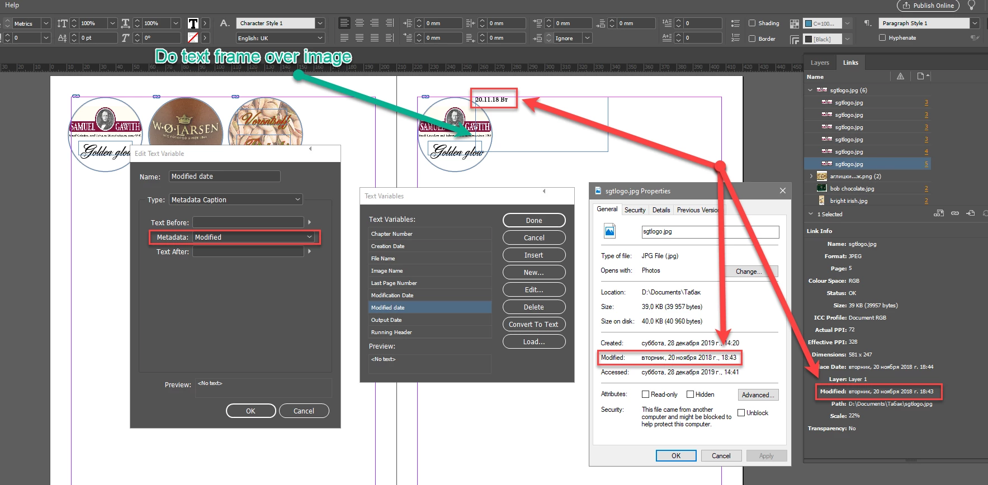The height and width of the screenshot is (485, 988).
Task: Open the Ignore dropdown in control bar
Action: (587, 38)
